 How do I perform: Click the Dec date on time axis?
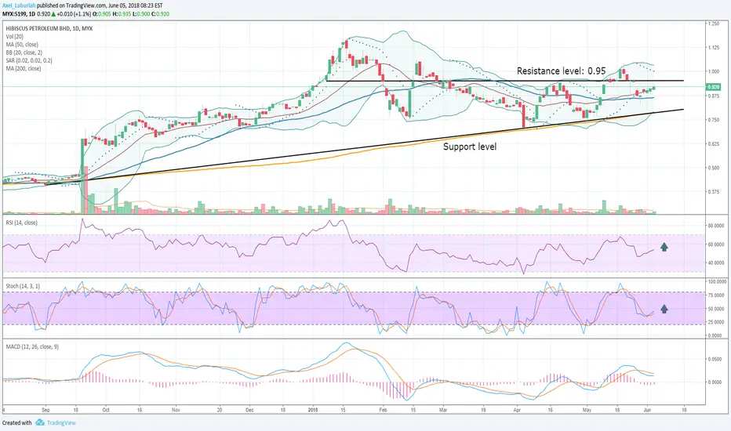249,410
